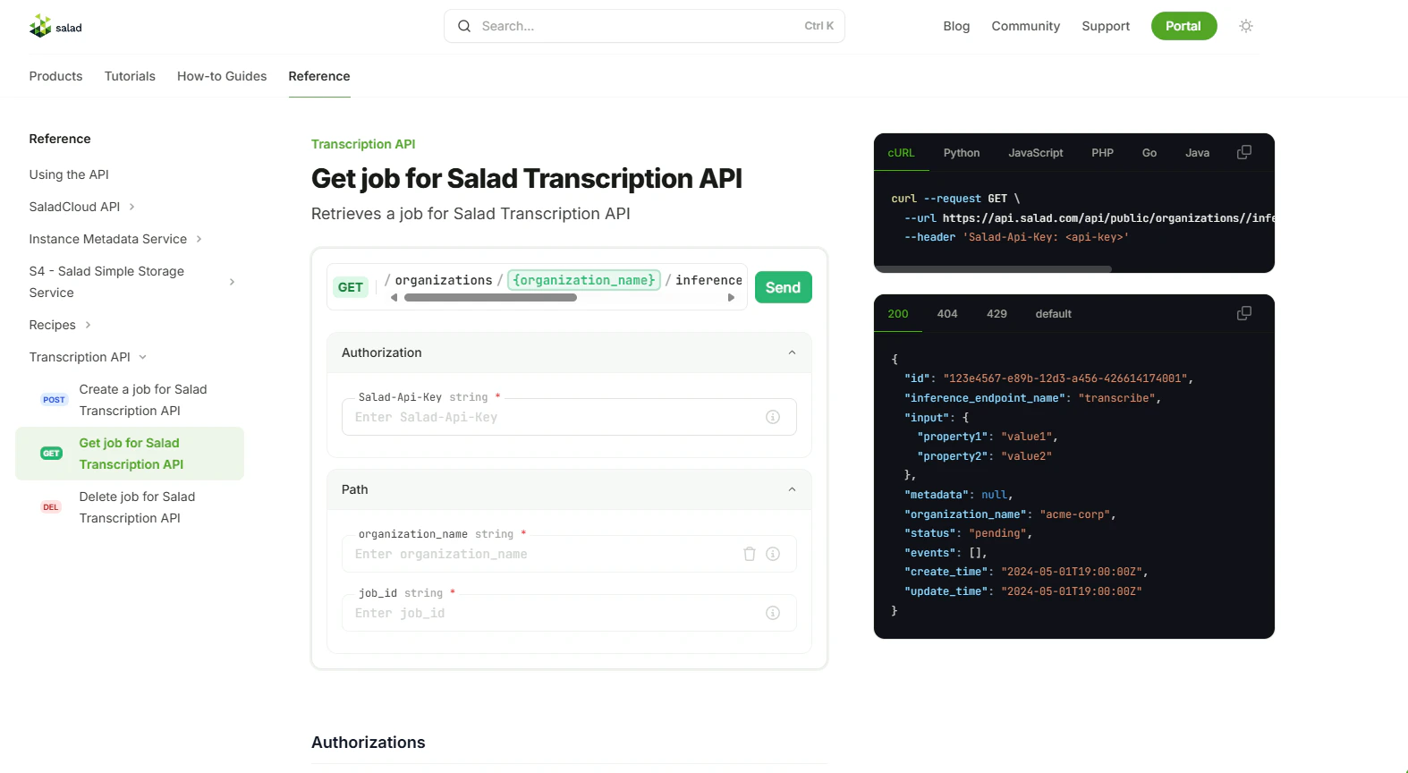Click the organization_name input field
The width and height of the screenshot is (1408, 773).
[569, 554]
